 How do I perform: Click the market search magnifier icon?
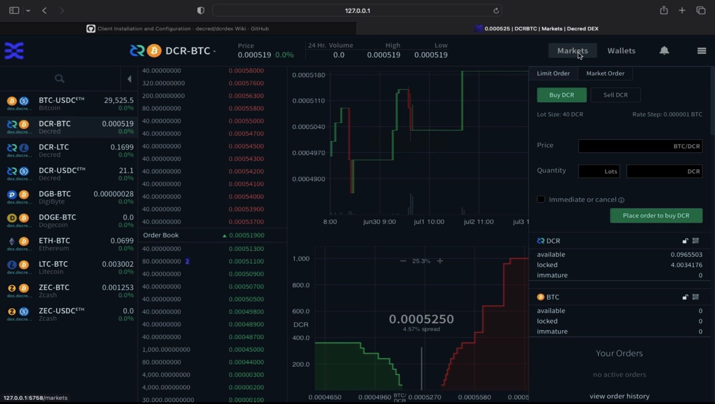pos(59,78)
